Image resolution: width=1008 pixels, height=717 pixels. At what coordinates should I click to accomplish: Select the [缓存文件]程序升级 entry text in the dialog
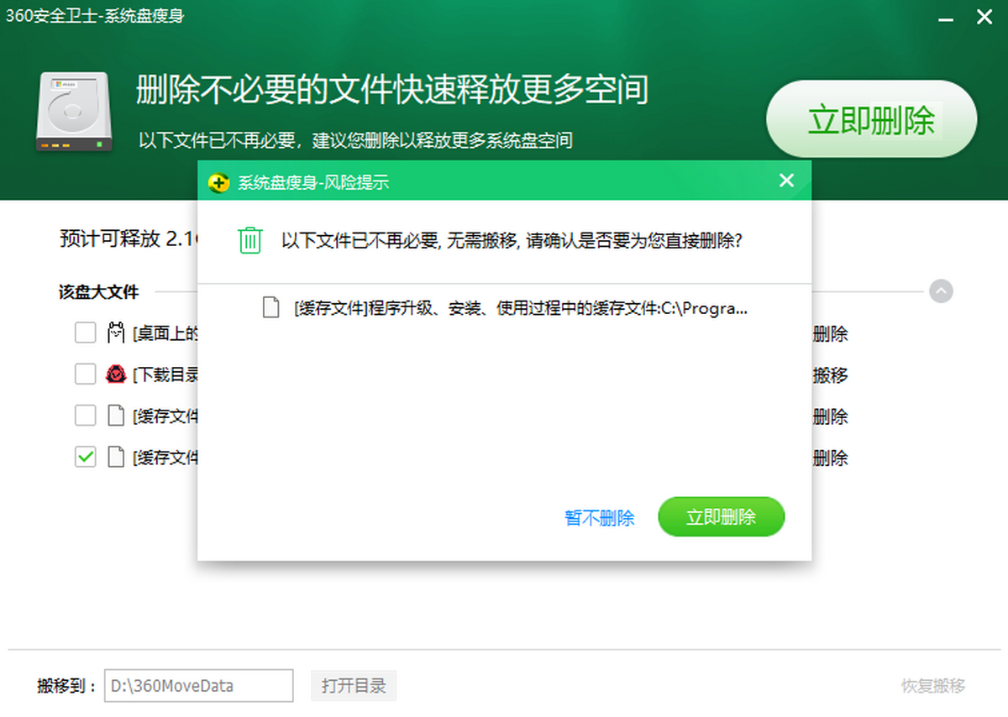tap(521, 308)
